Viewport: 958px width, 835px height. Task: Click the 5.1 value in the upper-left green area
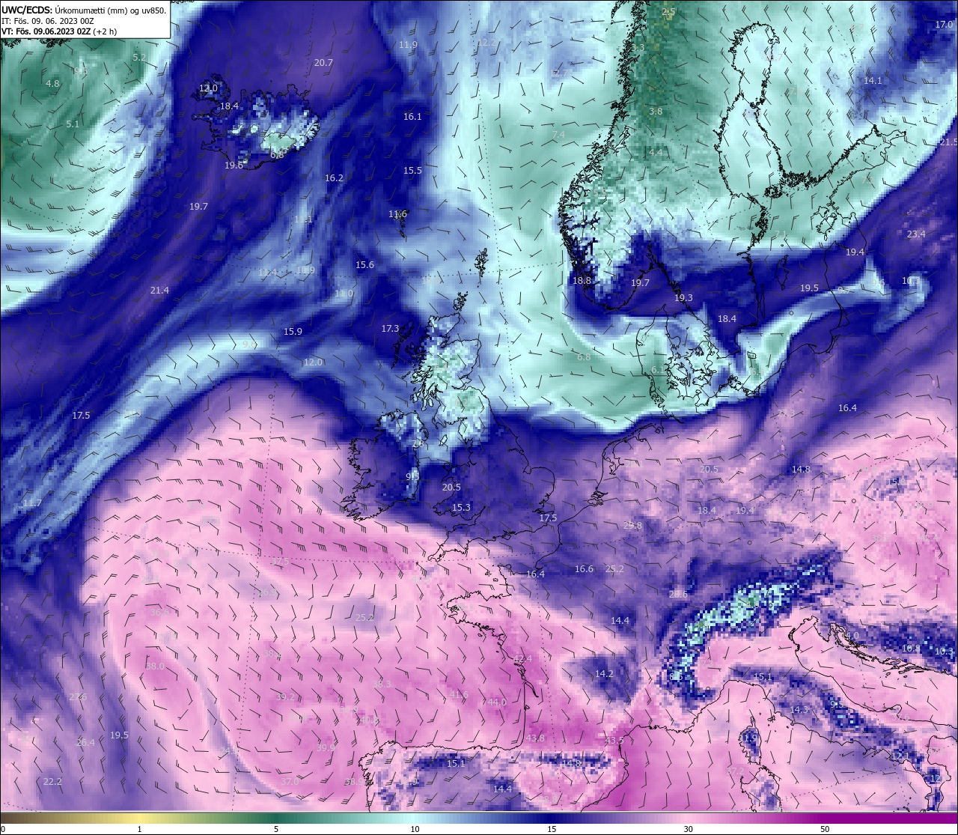click(73, 124)
